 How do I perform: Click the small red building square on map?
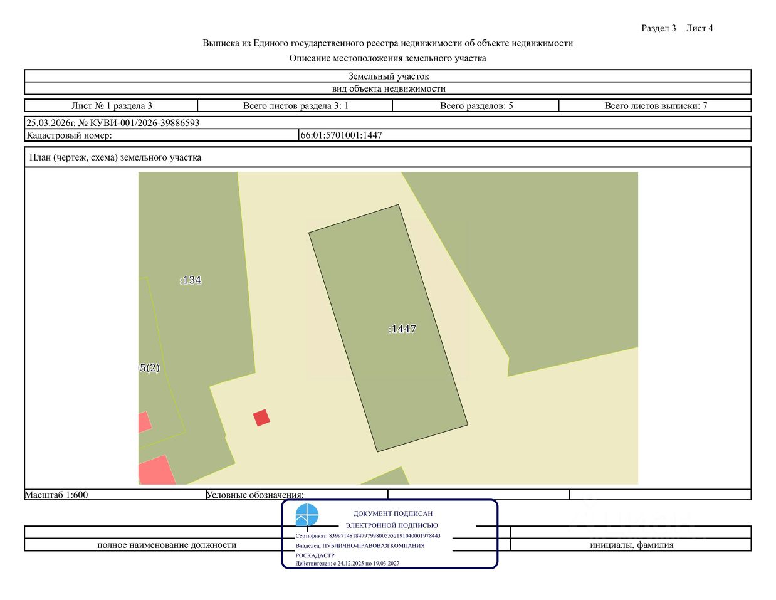261,418
